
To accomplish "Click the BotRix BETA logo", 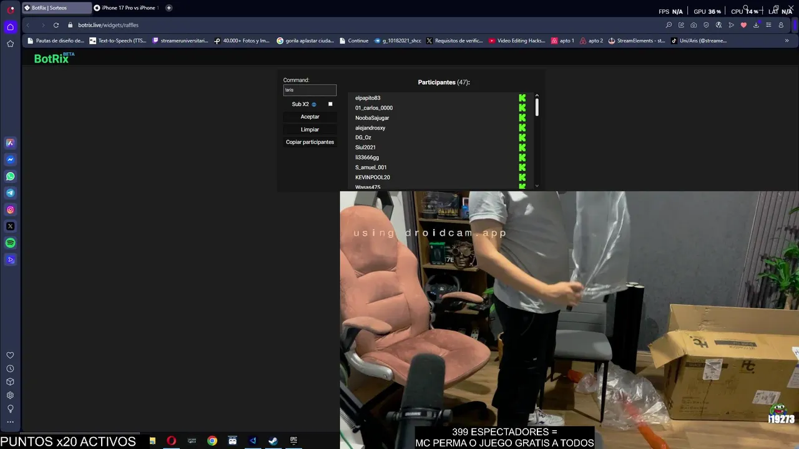I will [54, 58].
